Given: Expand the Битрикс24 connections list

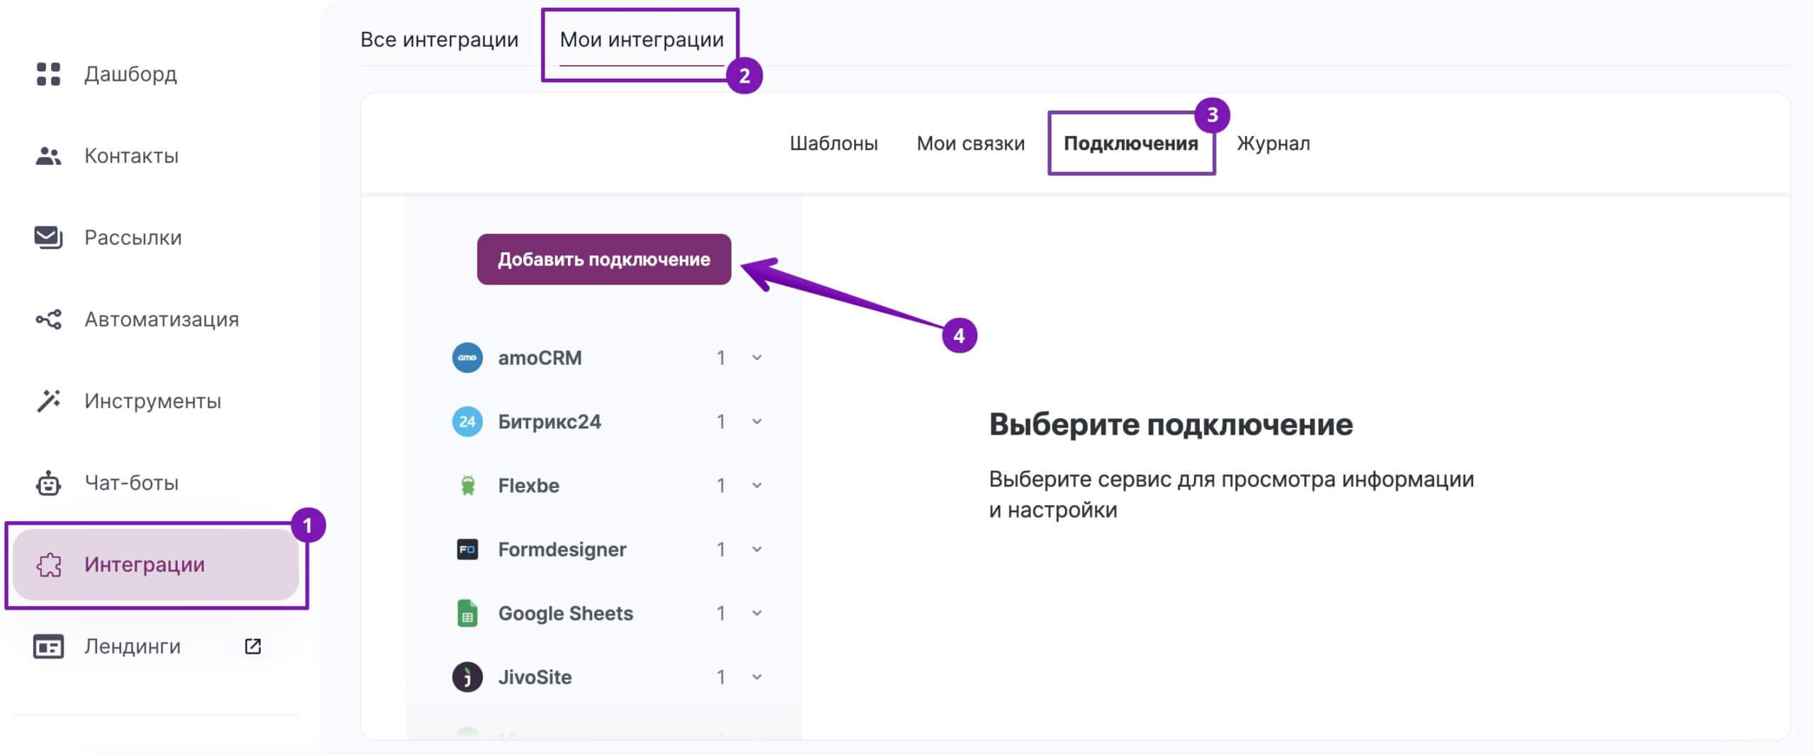Looking at the screenshot, I should coord(756,421).
